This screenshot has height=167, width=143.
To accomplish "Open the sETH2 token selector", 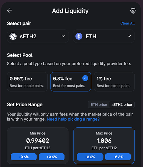I will pos(38,36).
